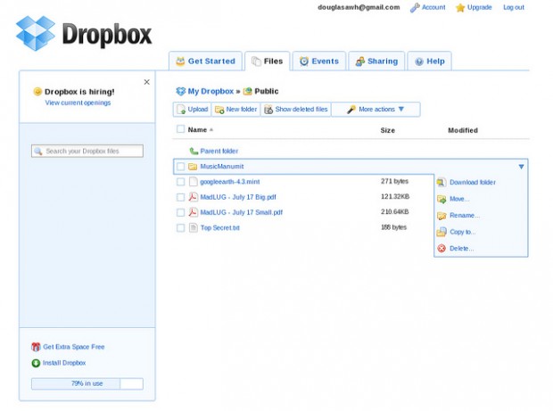Click the Files tab papers icon
Viewport: 553px width, 411px height.
pyautogui.click(x=256, y=62)
